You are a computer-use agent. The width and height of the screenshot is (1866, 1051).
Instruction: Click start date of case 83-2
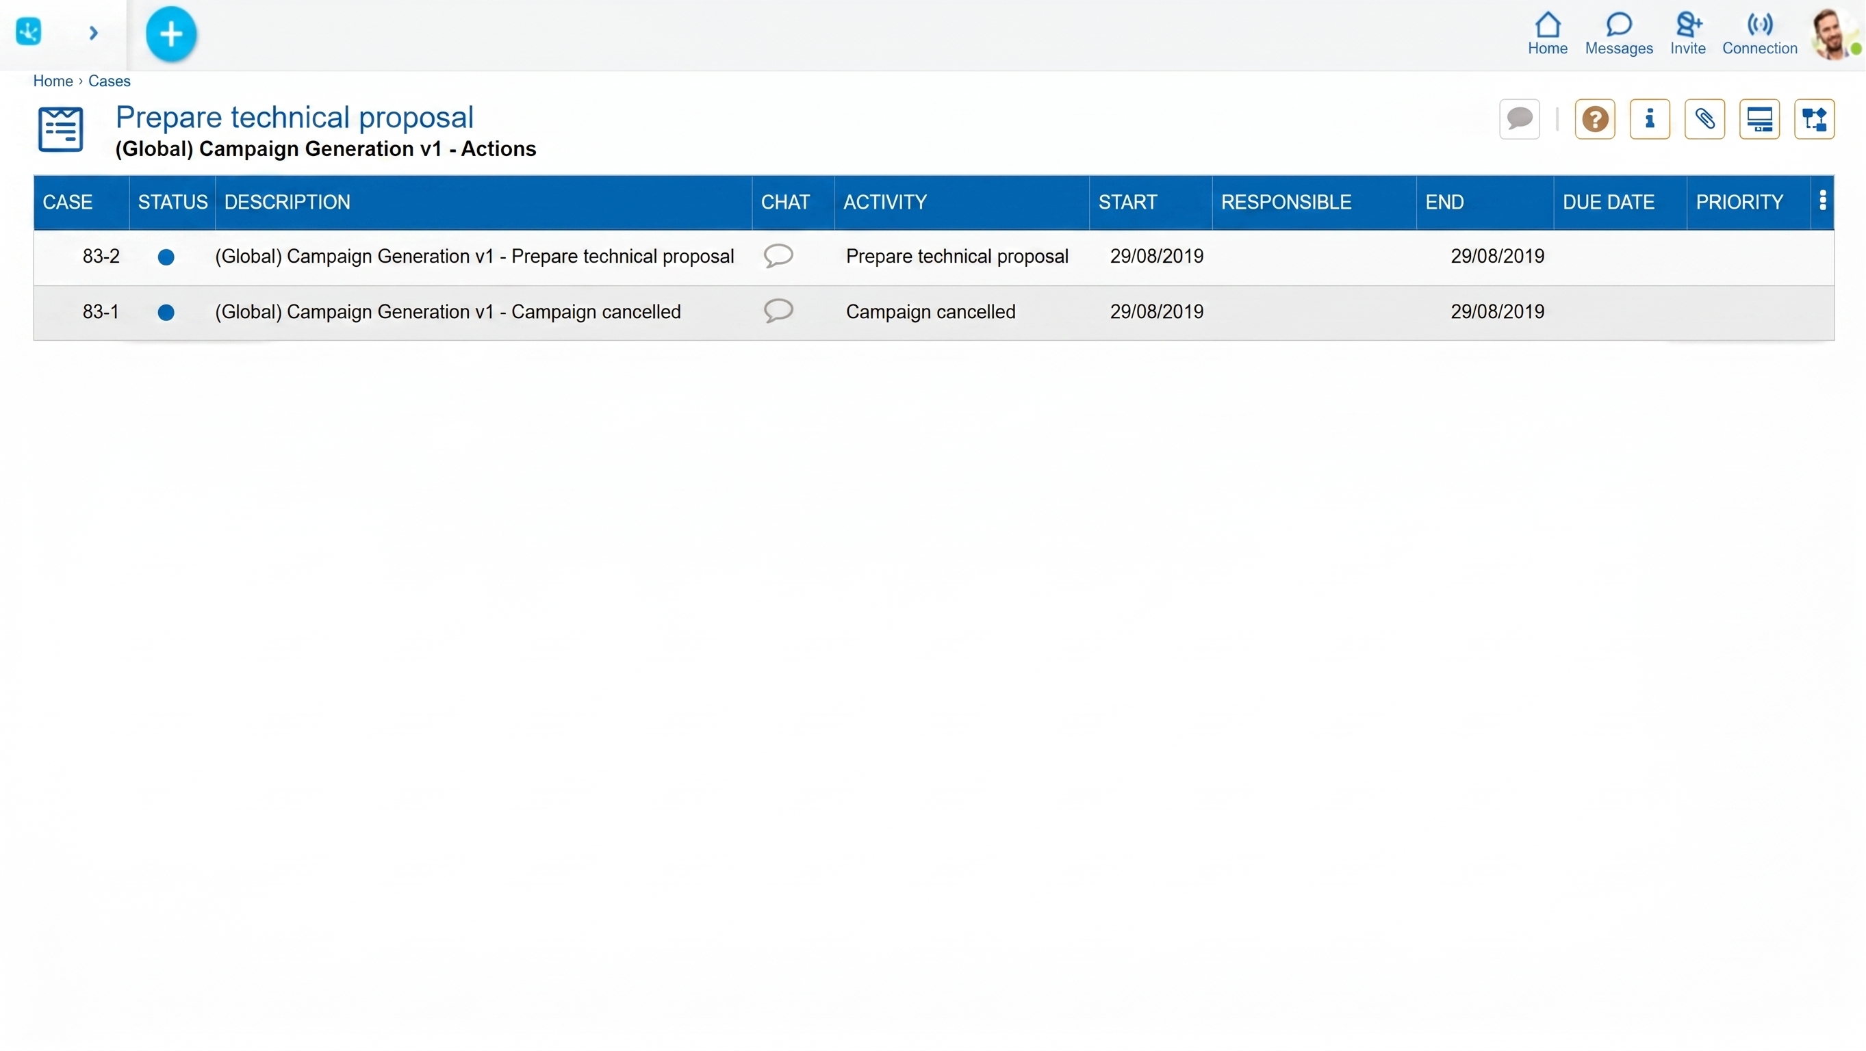[1157, 257]
